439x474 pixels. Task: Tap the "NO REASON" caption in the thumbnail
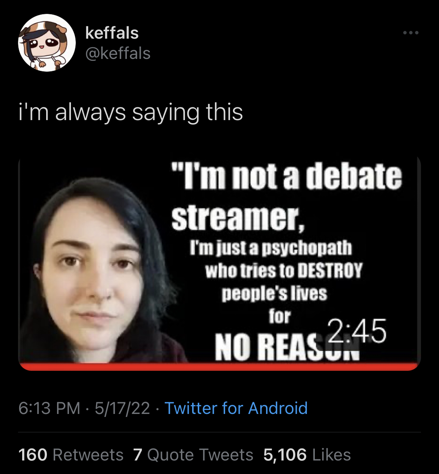tap(287, 347)
